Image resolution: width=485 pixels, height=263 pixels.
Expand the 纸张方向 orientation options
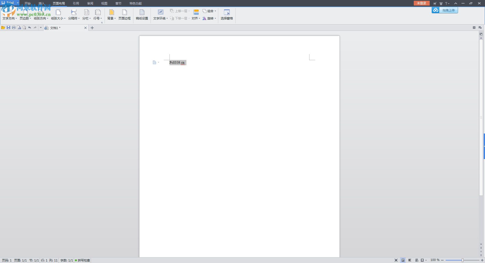[x=41, y=15]
